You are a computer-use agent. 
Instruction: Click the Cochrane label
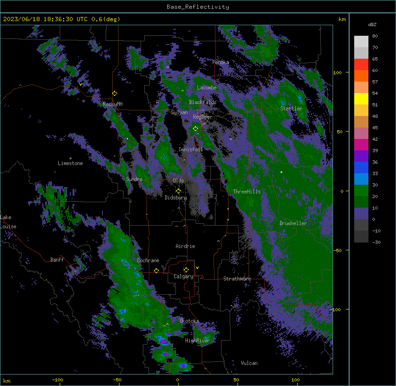(x=148, y=260)
